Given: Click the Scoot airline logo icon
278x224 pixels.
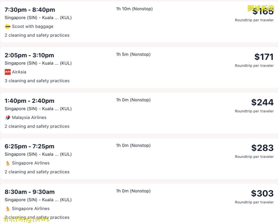Looking at the screenshot, I should (7, 26).
